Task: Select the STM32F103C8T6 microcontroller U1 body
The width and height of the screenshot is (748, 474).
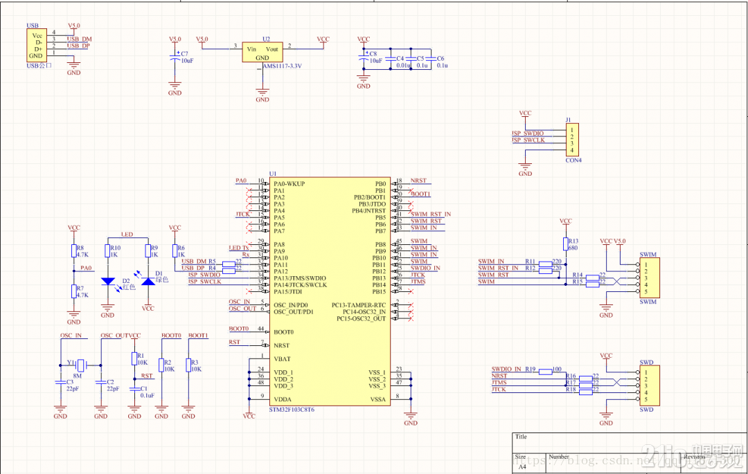Action: coord(330,291)
